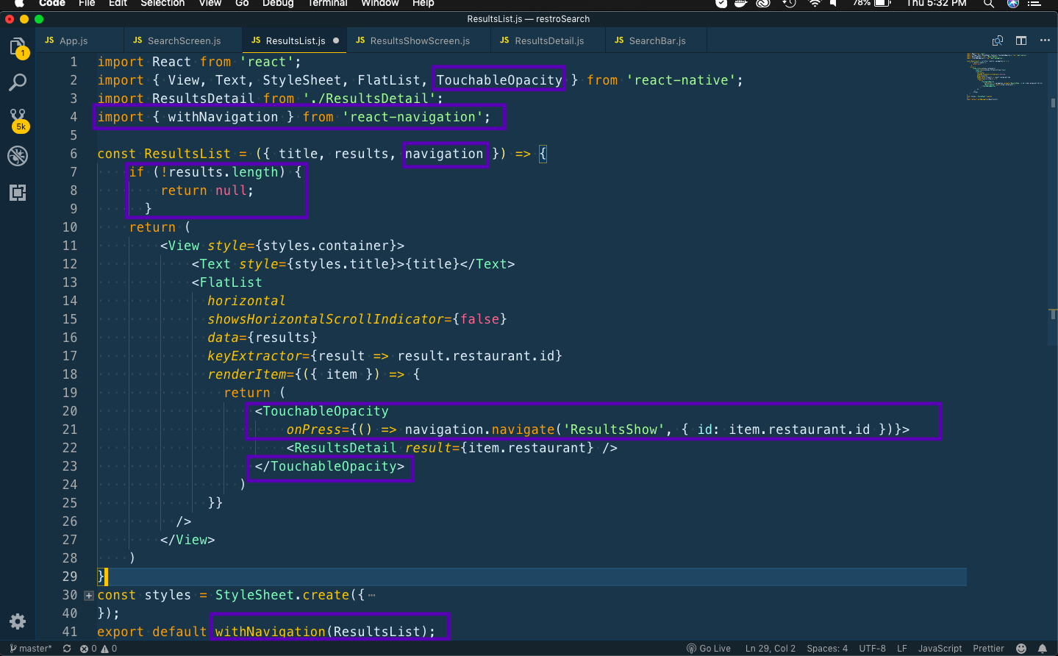Click withNavigation(ResultsList) on line 41
This screenshot has height=656, width=1058.
pos(321,632)
